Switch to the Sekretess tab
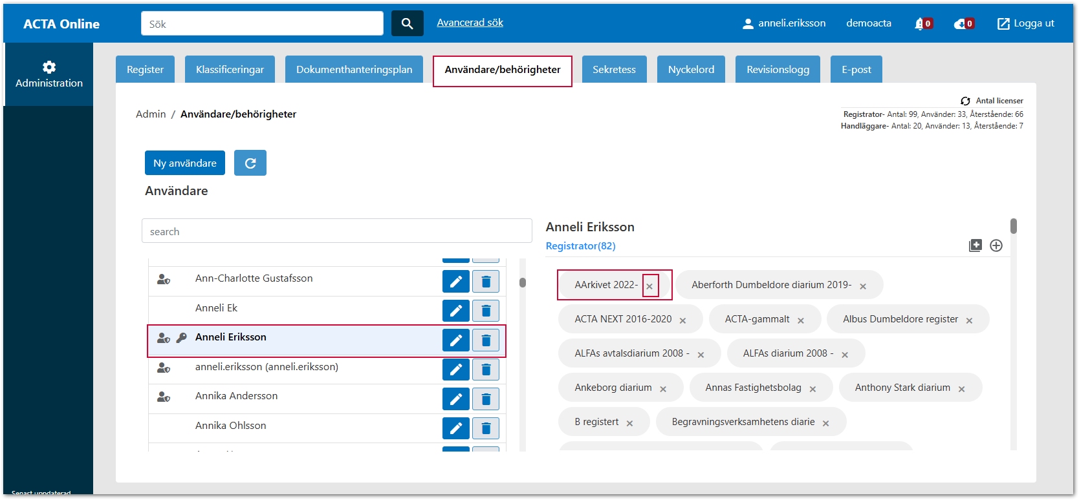The image size is (1079, 500). [614, 70]
